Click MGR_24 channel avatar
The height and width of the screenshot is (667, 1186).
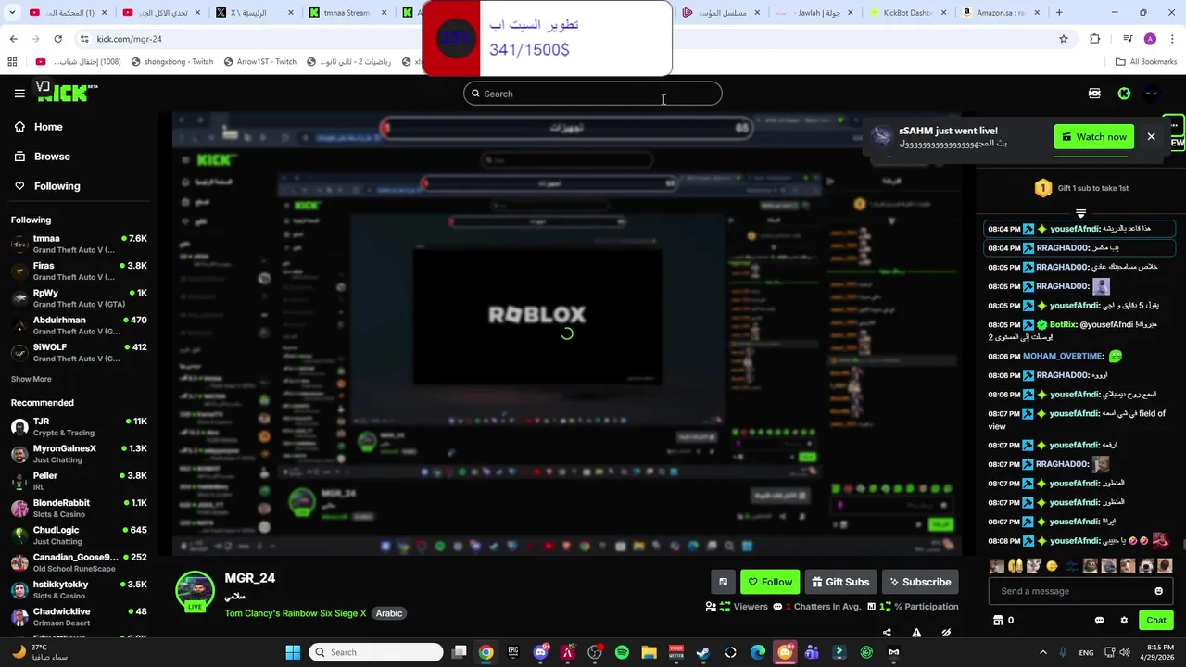pos(195,591)
